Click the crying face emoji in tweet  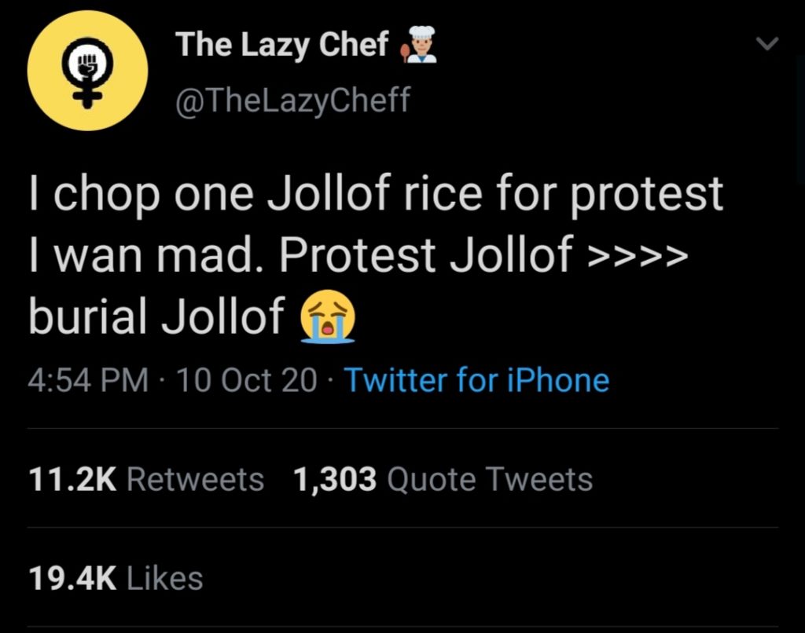tap(327, 317)
